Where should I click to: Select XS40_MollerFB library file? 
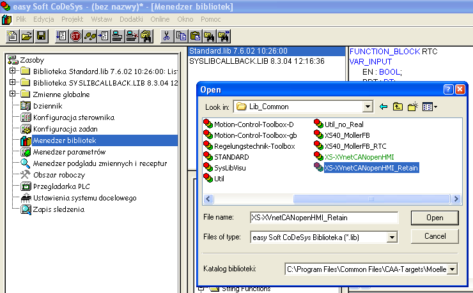[342, 135]
